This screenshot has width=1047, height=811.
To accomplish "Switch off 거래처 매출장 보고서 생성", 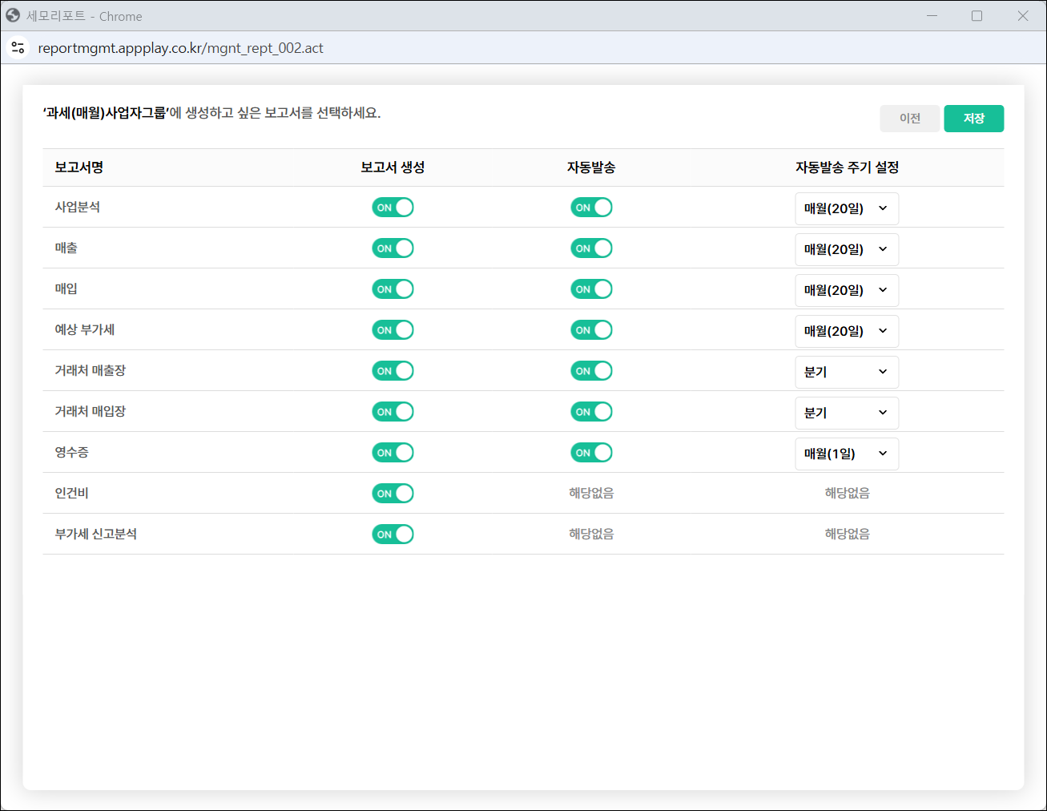I will click(x=393, y=371).
